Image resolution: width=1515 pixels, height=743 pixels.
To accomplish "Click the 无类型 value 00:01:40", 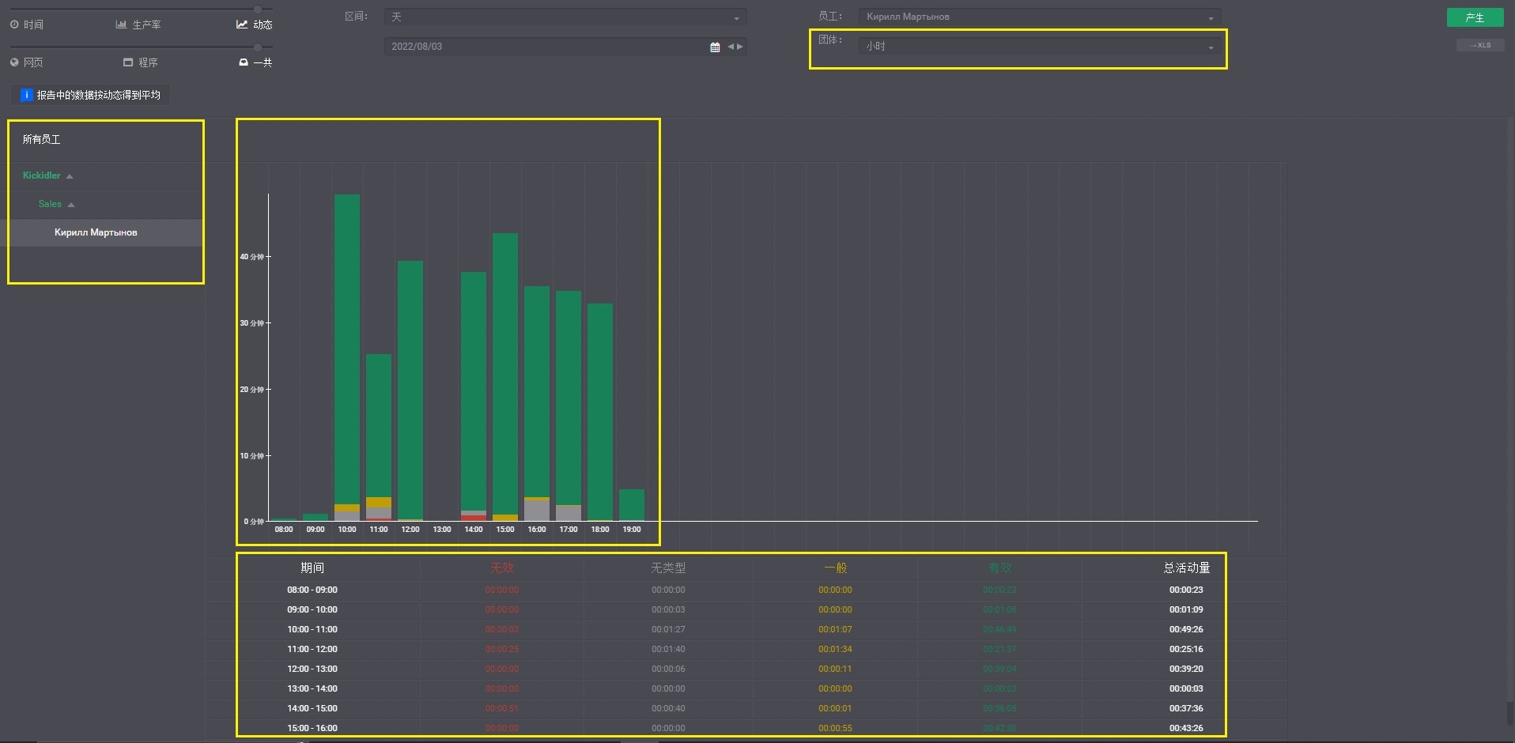I will [668, 649].
